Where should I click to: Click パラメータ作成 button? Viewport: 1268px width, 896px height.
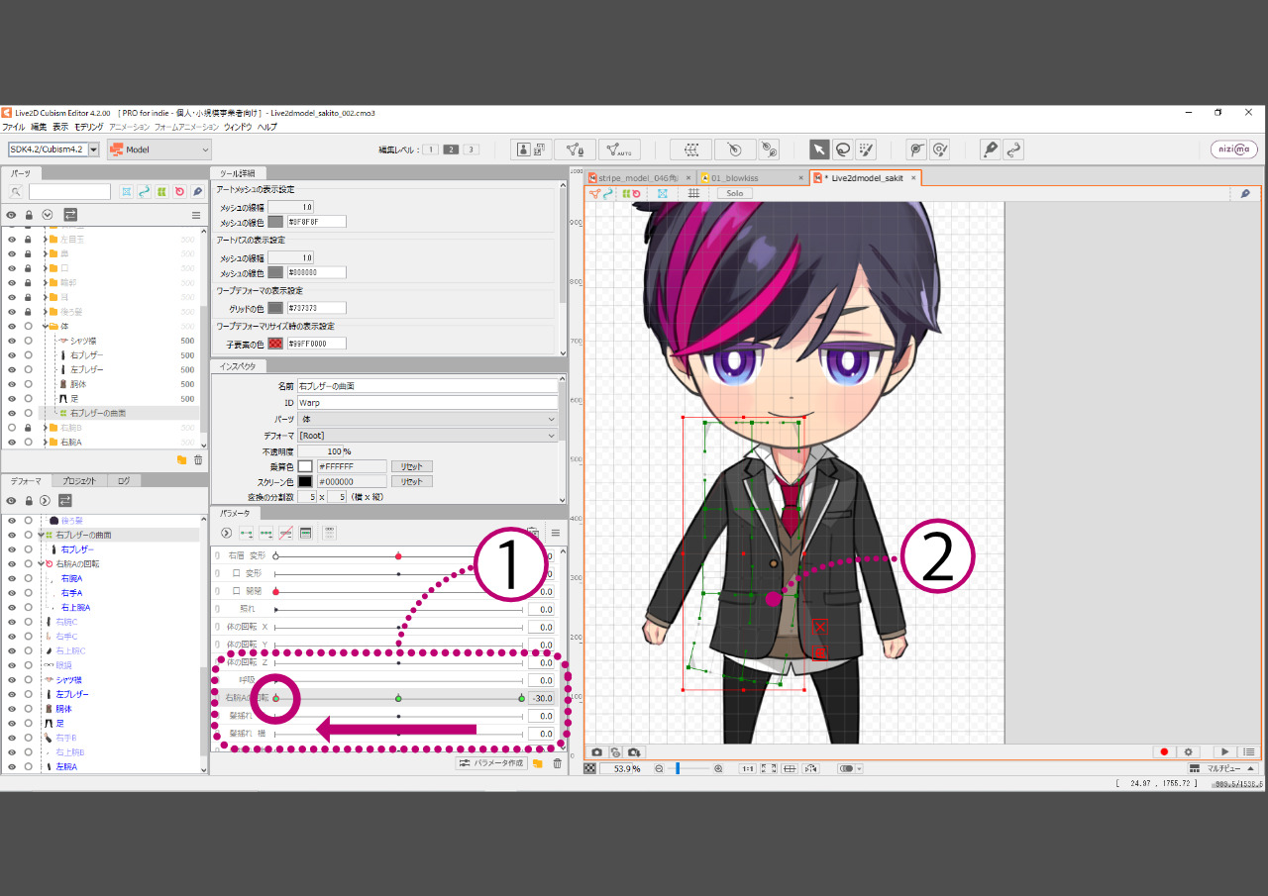tap(491, 763)
